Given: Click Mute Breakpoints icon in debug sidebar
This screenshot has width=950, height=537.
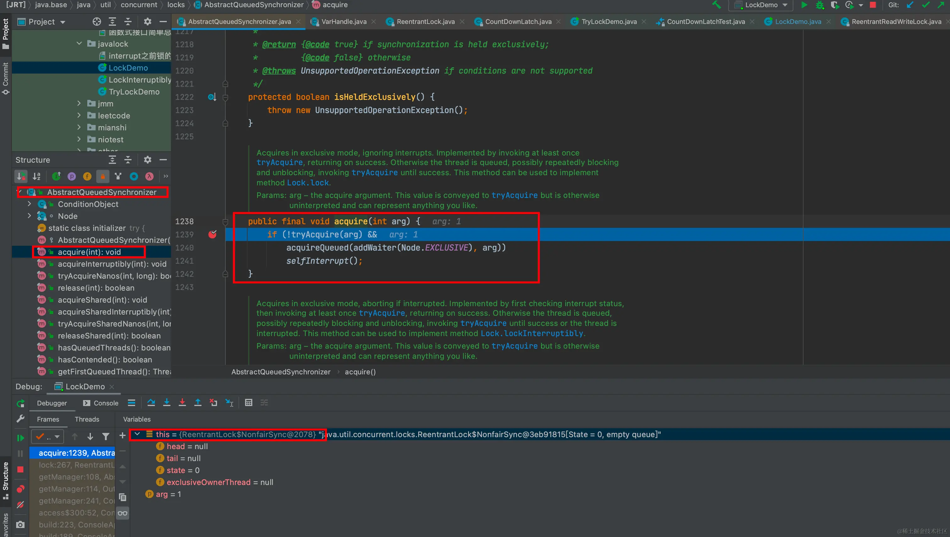Looking at the screenshot, I should pyautogui.click(x=20, y=505).
